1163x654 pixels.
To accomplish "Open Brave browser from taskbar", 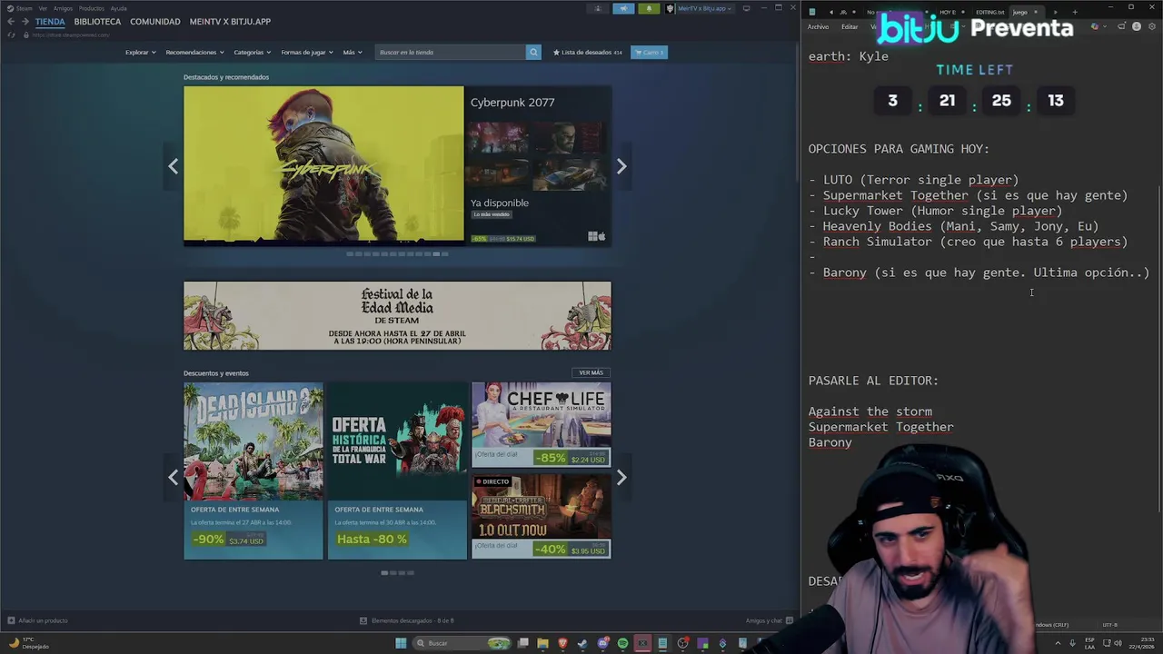I will (562, 643).
